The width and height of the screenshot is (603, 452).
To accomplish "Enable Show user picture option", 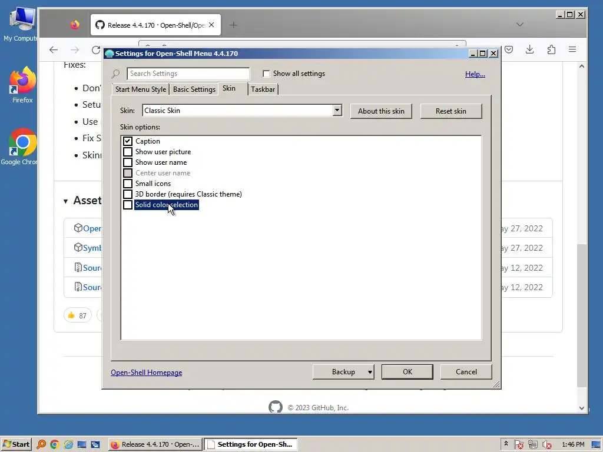I will click(128, 152).
